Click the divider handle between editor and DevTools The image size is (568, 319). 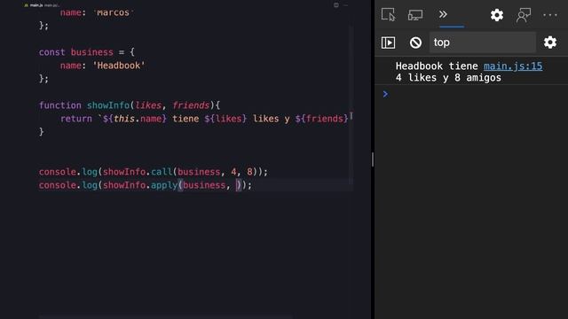pyautogui.click(x=373, y=159)
